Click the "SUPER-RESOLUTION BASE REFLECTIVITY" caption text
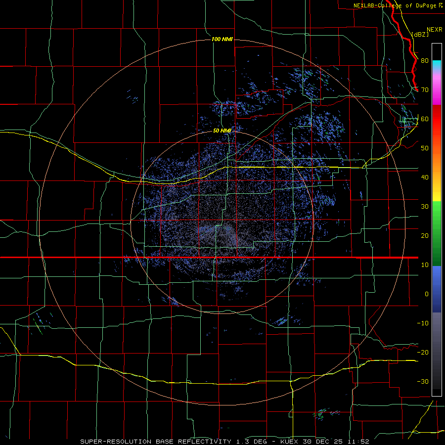The image size is (445, 445). coord(156,442)
